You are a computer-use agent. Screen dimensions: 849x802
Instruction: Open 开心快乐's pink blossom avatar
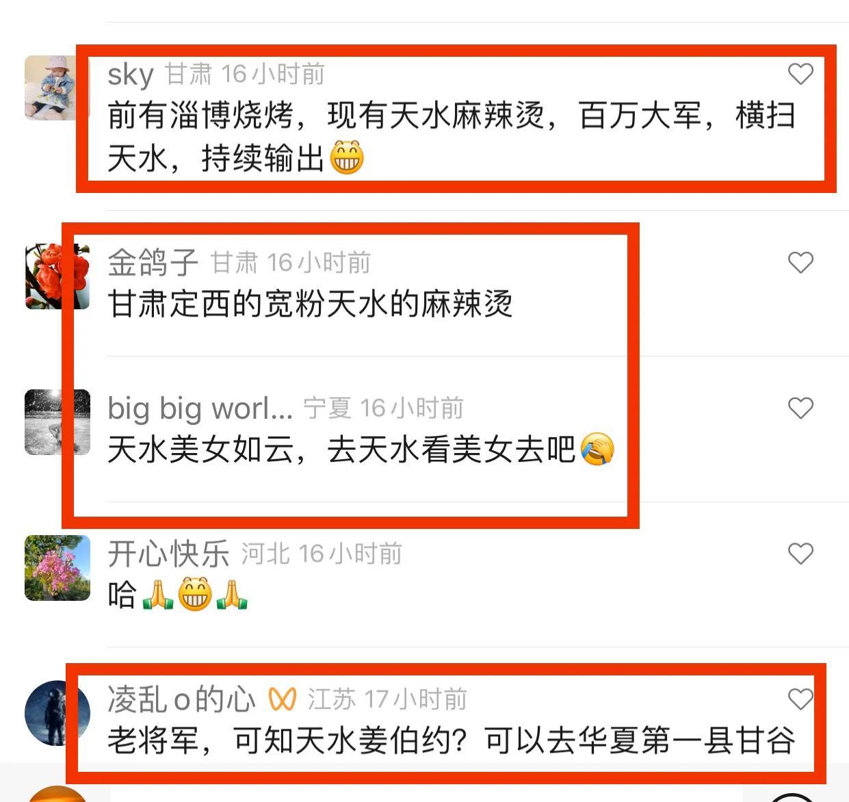coord(57,568)
